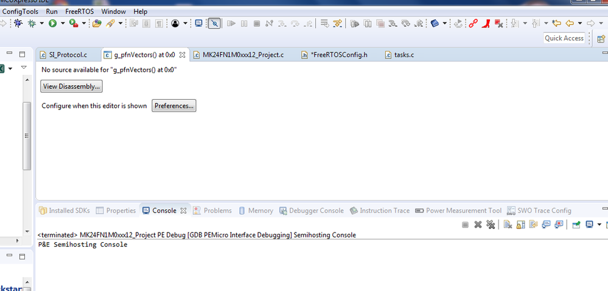The width and height of the screenshot is (608, 291).
Task: Open the Window menu
Action: (114, 12)
